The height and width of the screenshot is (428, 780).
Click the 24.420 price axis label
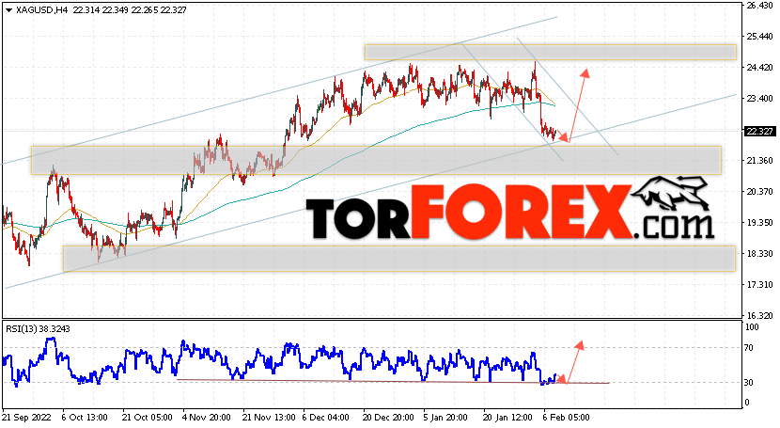[x=759, y=68]
